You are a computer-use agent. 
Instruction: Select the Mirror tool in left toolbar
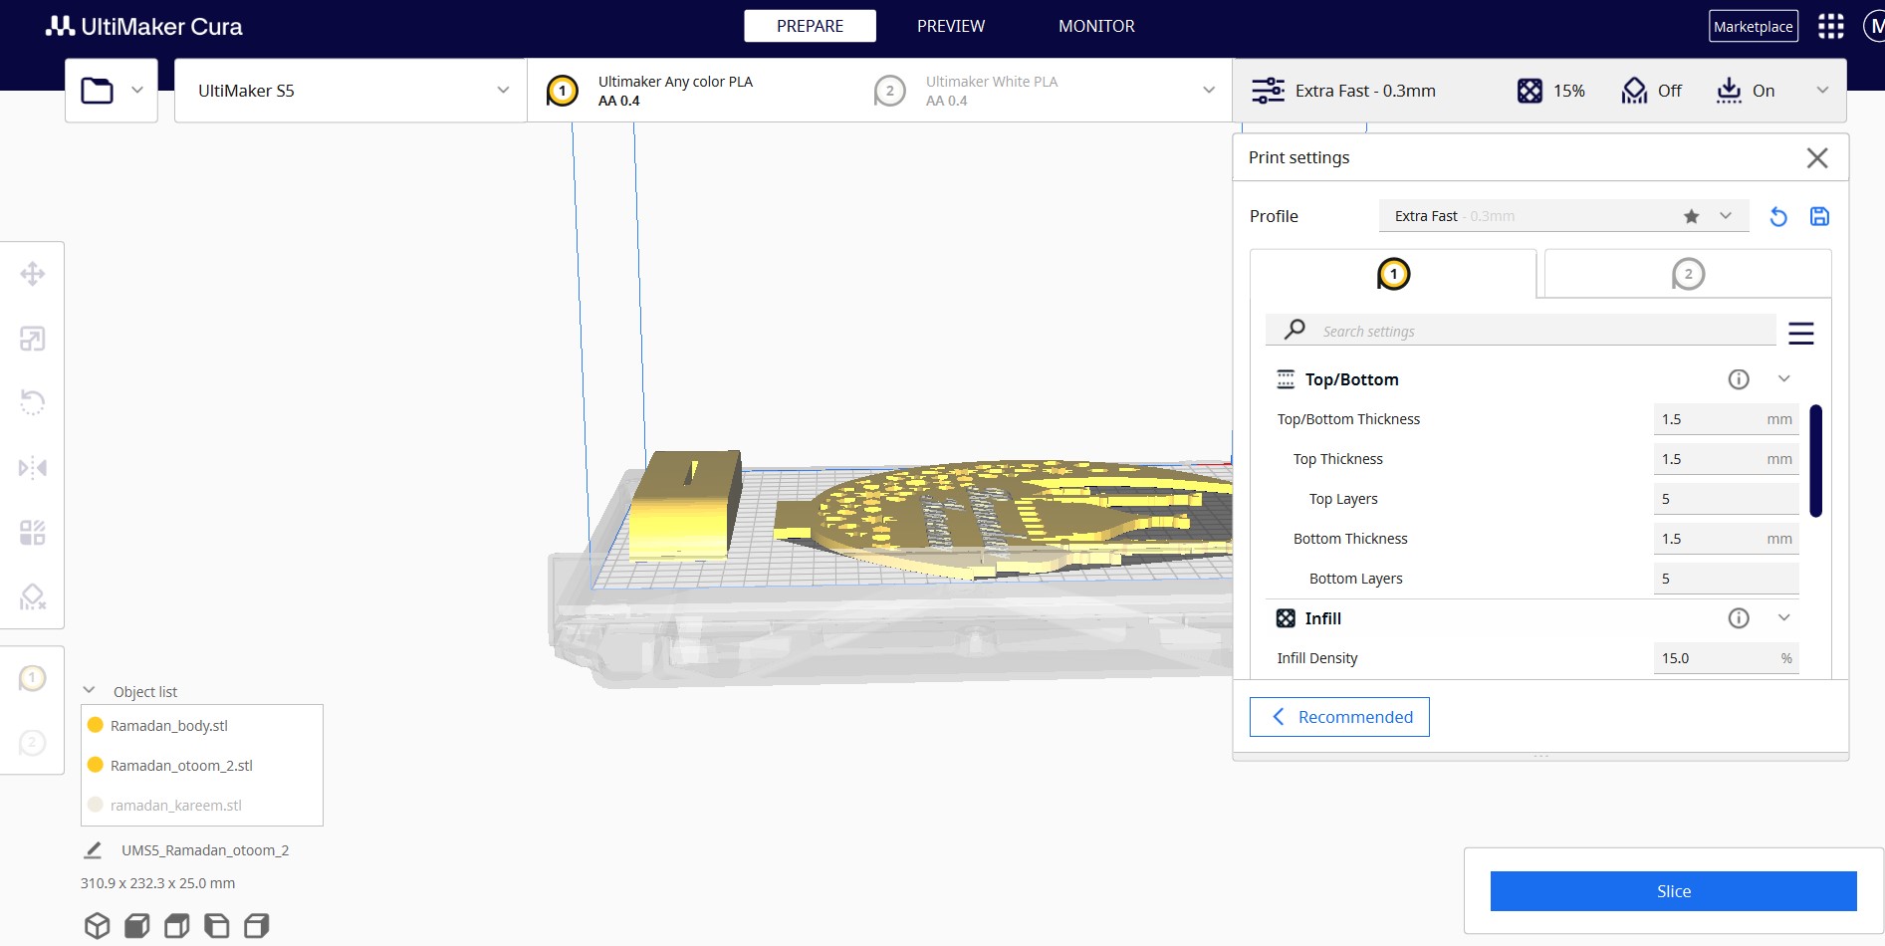[32, 467]
